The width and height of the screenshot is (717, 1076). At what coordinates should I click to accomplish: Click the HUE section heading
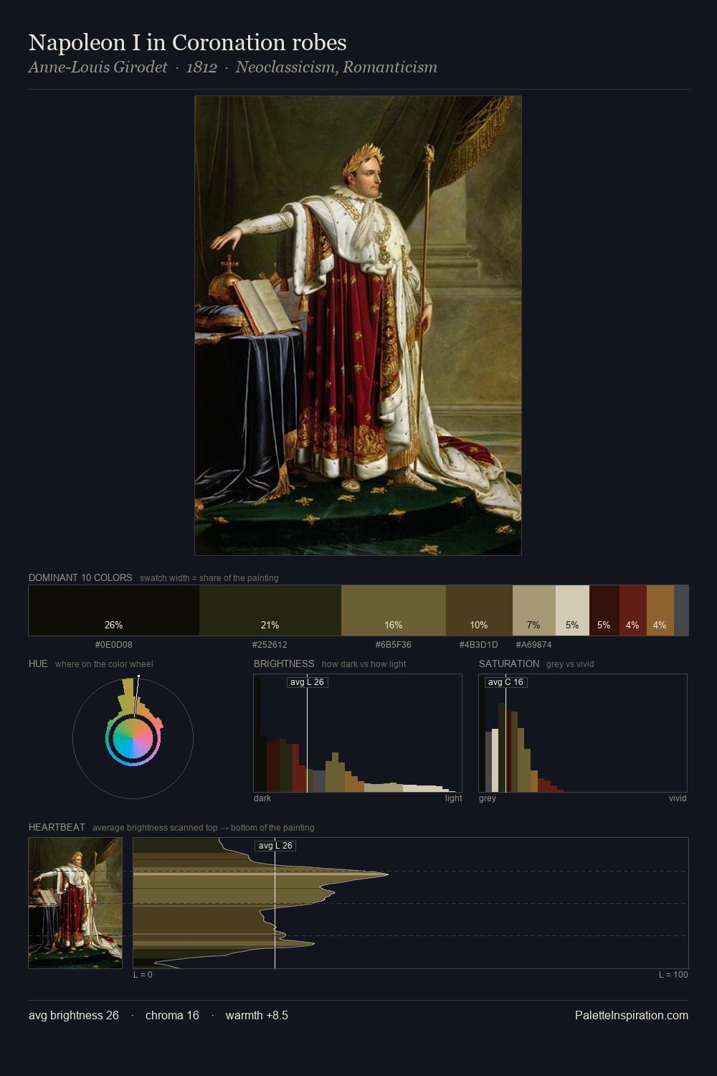(38, 664)
